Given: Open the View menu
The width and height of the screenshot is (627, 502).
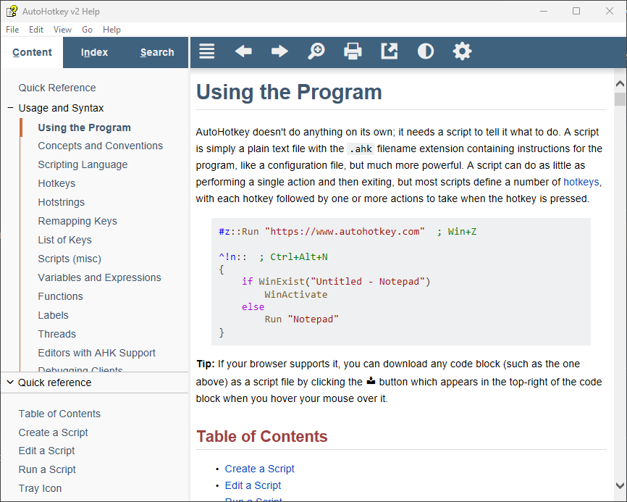Looking at the screenshot, I should 62,30.
